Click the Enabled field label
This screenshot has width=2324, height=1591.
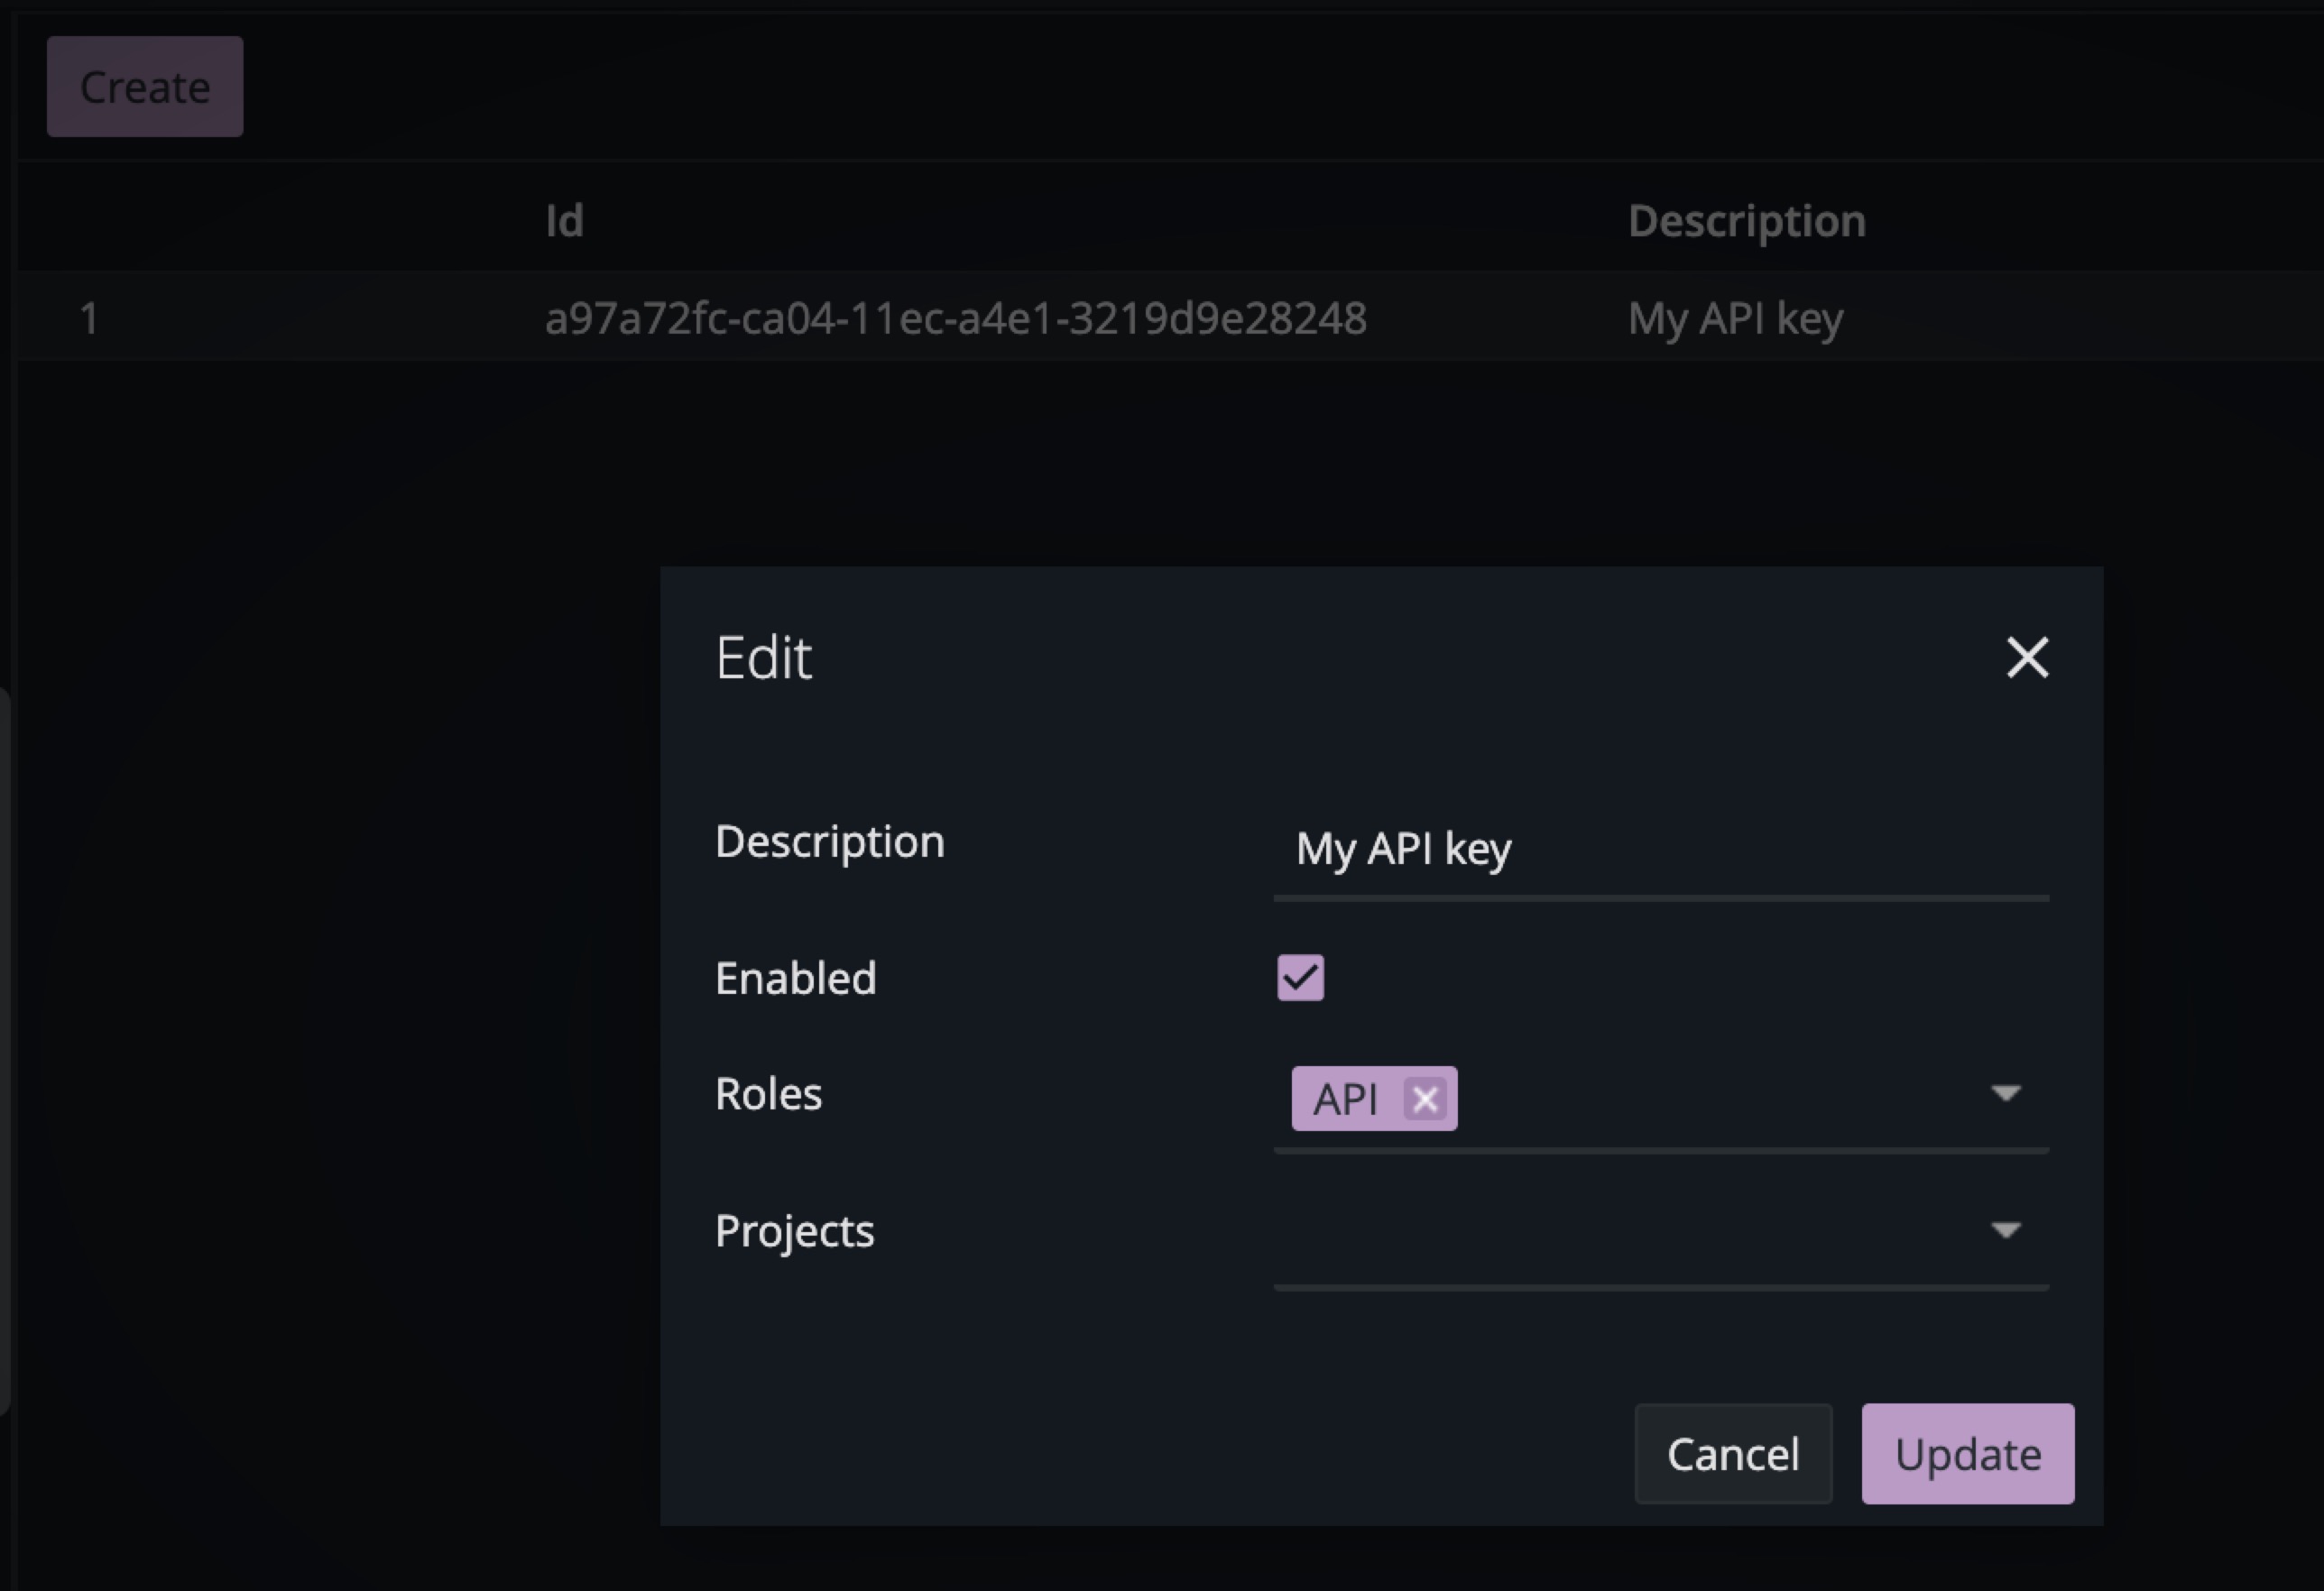pos(795,978)
